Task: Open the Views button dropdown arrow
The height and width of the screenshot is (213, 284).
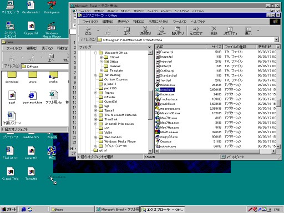Action: [x=258, y=31]
